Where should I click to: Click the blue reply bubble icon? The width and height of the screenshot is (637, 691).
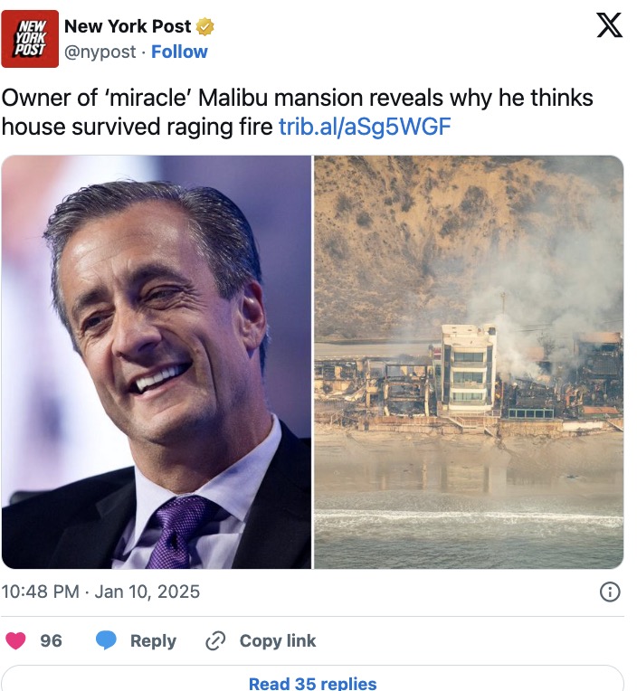(x=106, y=640)
